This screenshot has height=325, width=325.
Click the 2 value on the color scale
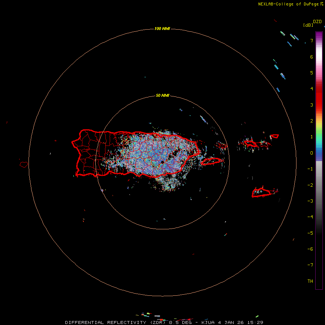(x=312, y=121)
